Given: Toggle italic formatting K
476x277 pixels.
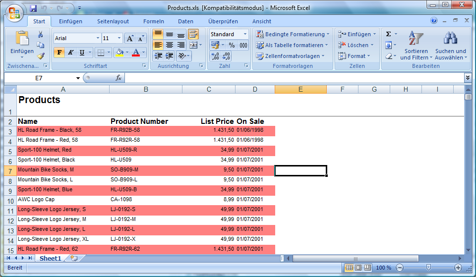Looking at the screenshot, I should click(70, 53).
